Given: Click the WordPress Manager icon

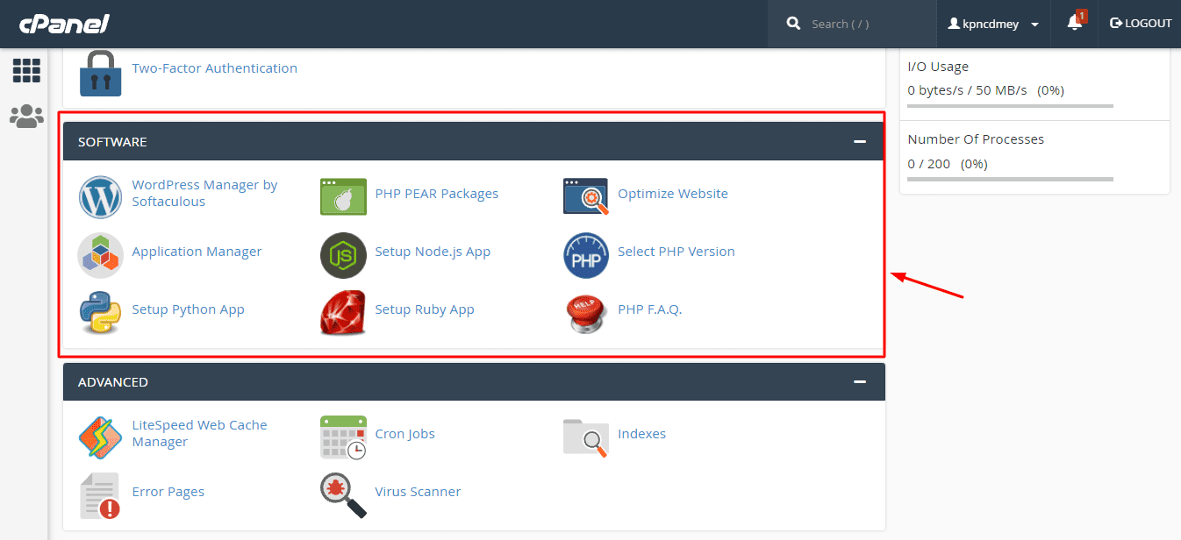Looking at the screenshot, I should (100, 196).
